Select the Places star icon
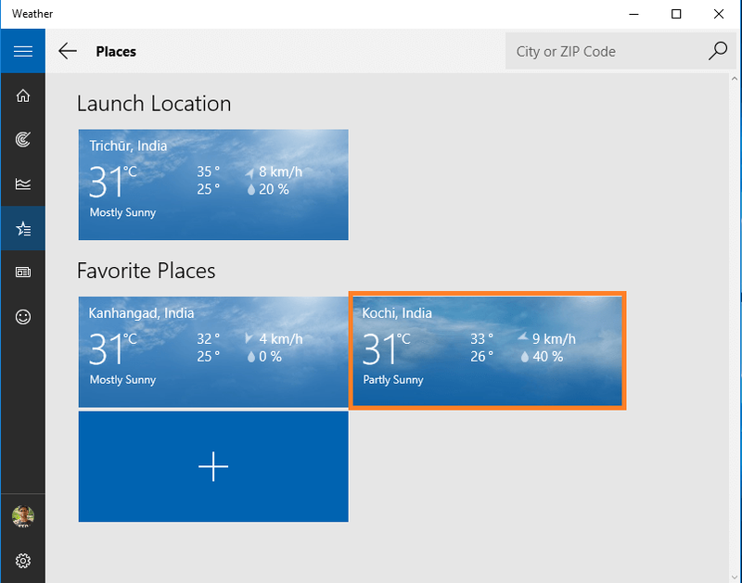 pos(22,228)
